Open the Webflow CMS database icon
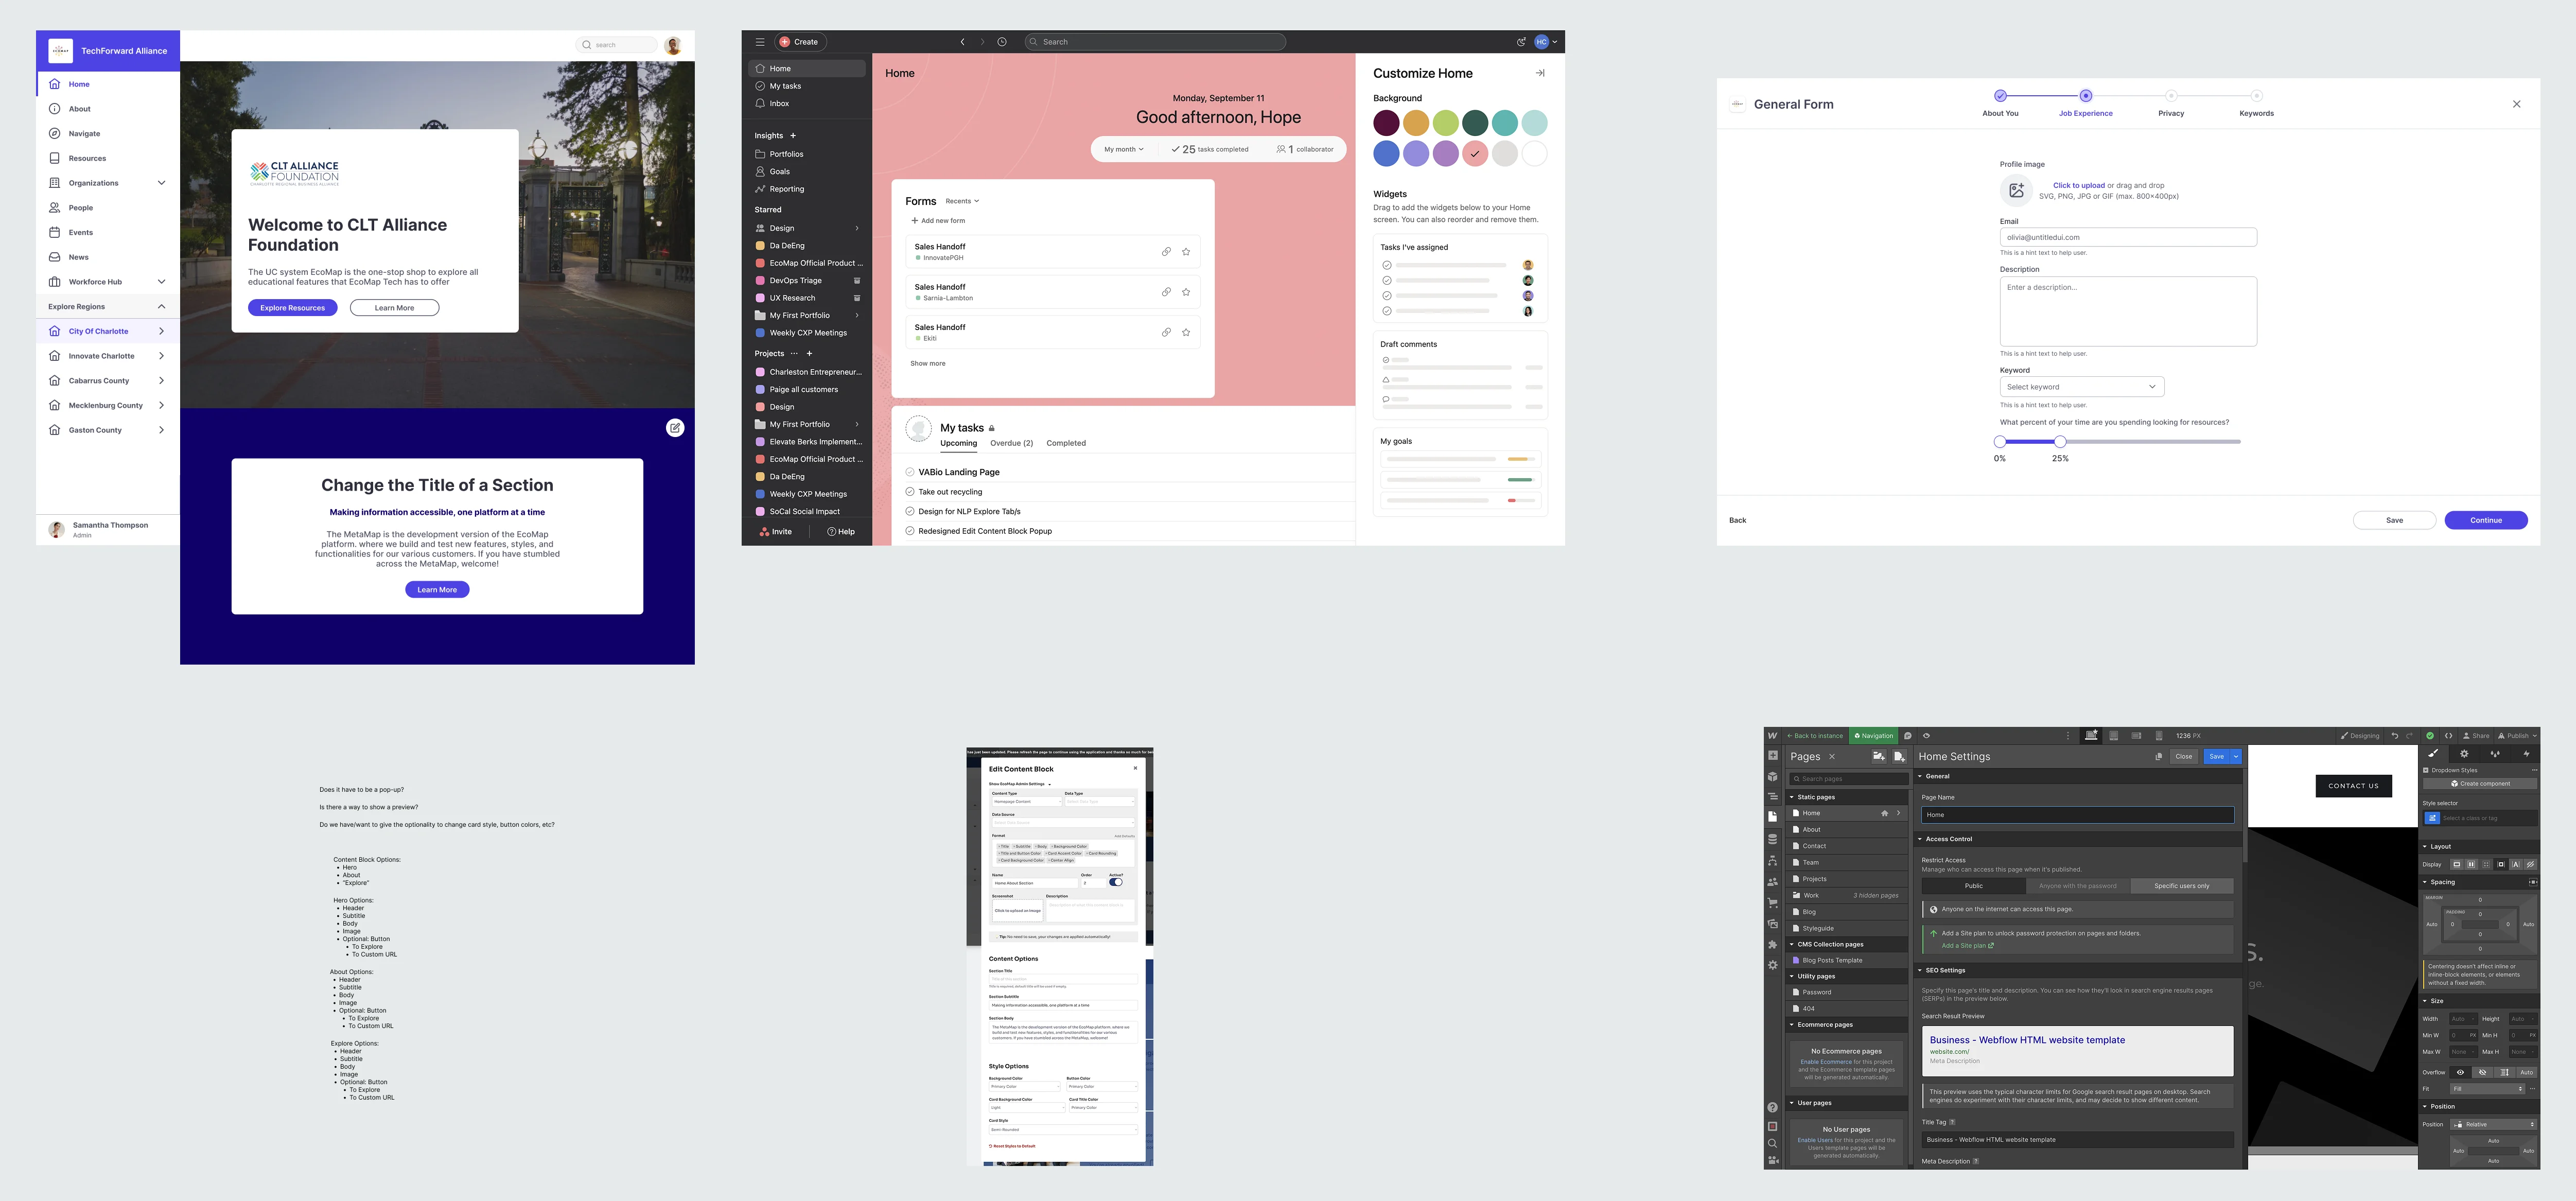2576x1201 pixels. (1773, 839)
